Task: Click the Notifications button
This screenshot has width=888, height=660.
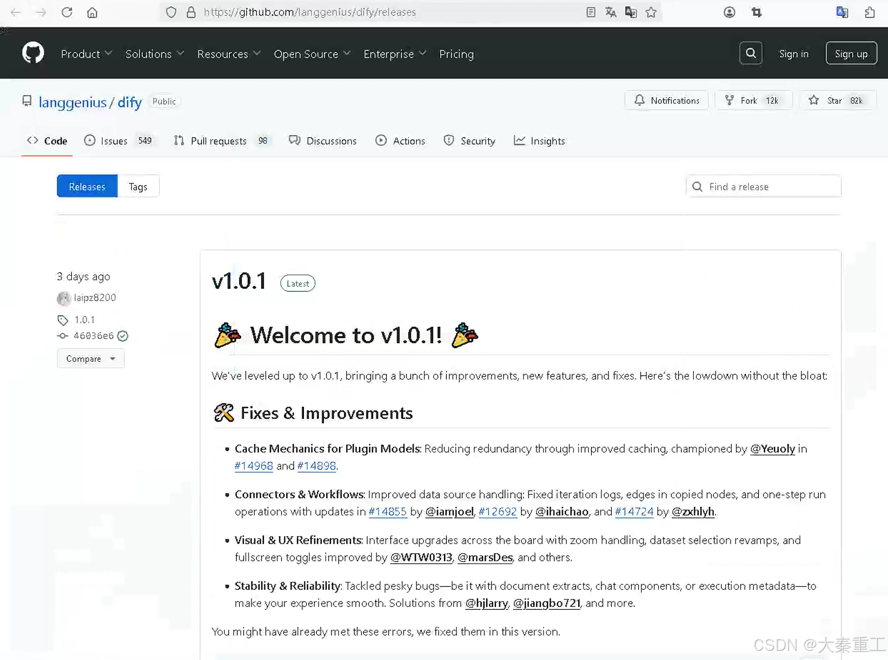Action: pos(666,100)
